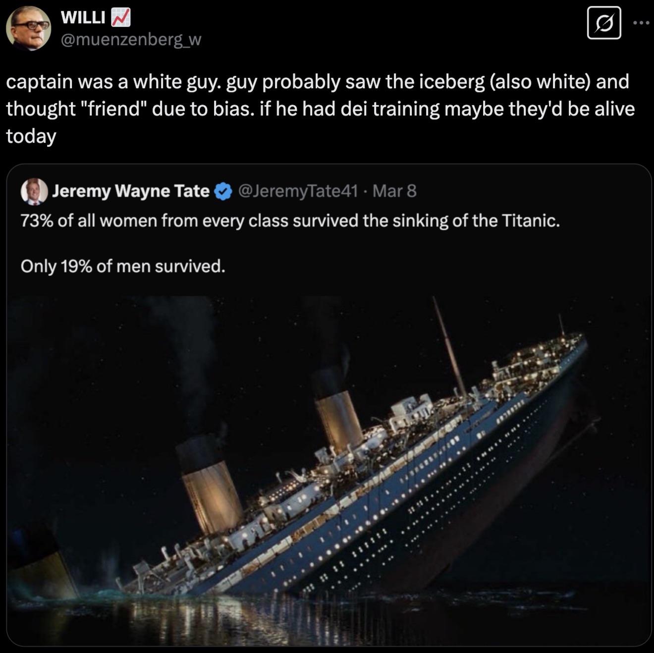
Task: Open the three-dot more options menu
Action: click(641, 23)
